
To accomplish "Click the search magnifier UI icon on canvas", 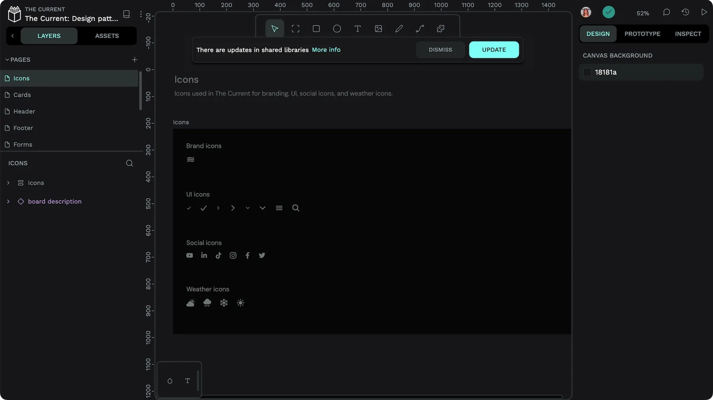I will (295, 208).
